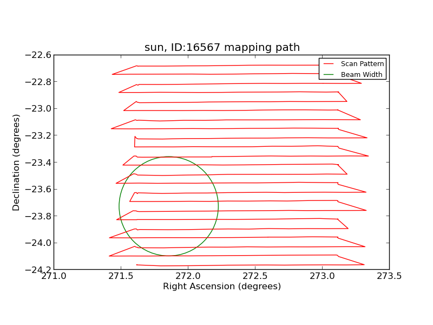433x325 pixels.
Task: Click the y-axis tick label −23.0
Action: click(x=38, y=109)
